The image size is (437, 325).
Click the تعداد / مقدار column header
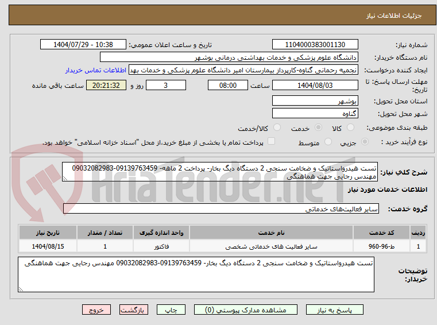pyautogui.click(x=105, y=233)
